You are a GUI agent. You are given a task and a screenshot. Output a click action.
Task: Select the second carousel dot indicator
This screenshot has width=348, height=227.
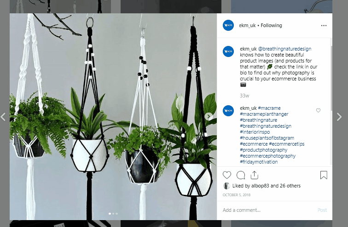(x=113, y=214)
